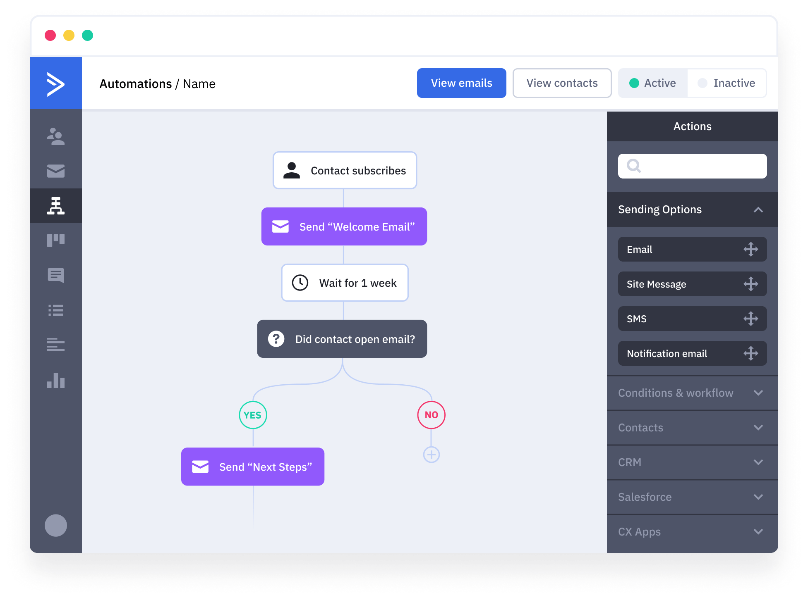Click the drag handle on Email action

pyautogui.click(x=750, y=249)
